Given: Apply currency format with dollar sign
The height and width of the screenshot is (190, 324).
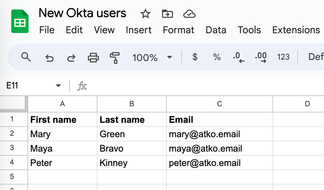Looking at the screenshot, I should tap(195, 57).
